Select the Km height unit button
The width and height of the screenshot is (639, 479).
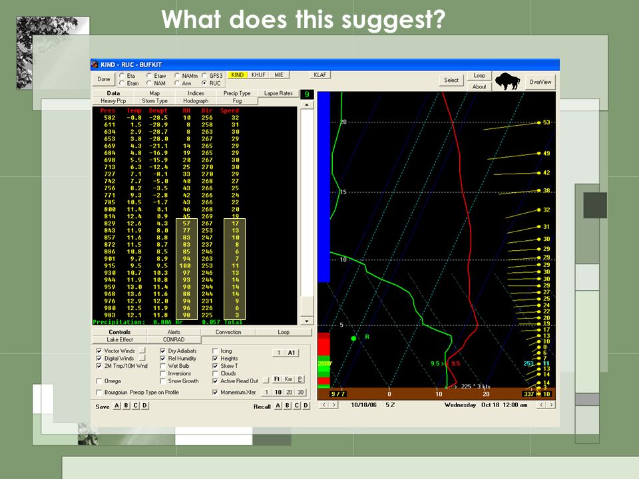click(x=288, y=379)
